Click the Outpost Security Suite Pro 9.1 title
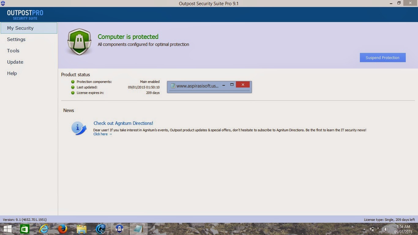 (x=209, y=3)
